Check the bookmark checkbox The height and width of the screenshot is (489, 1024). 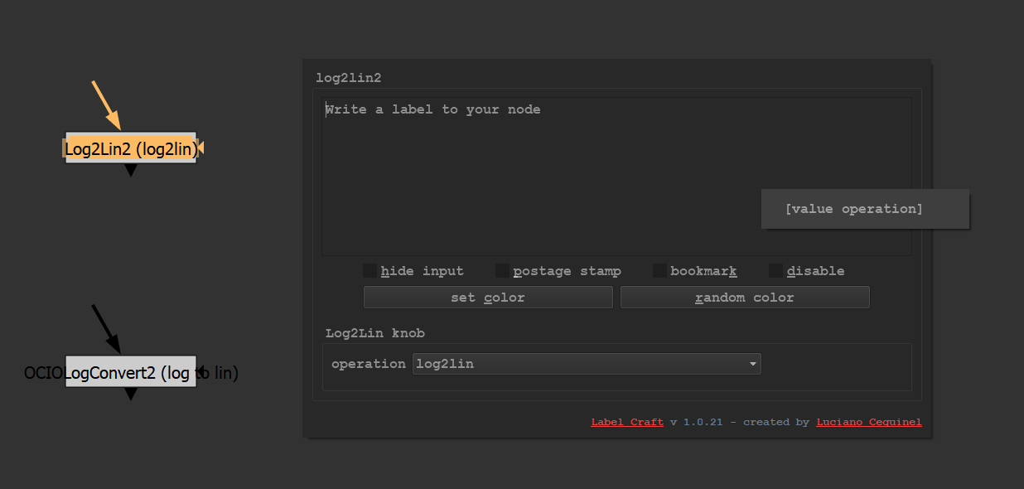[x=659, y=271]
